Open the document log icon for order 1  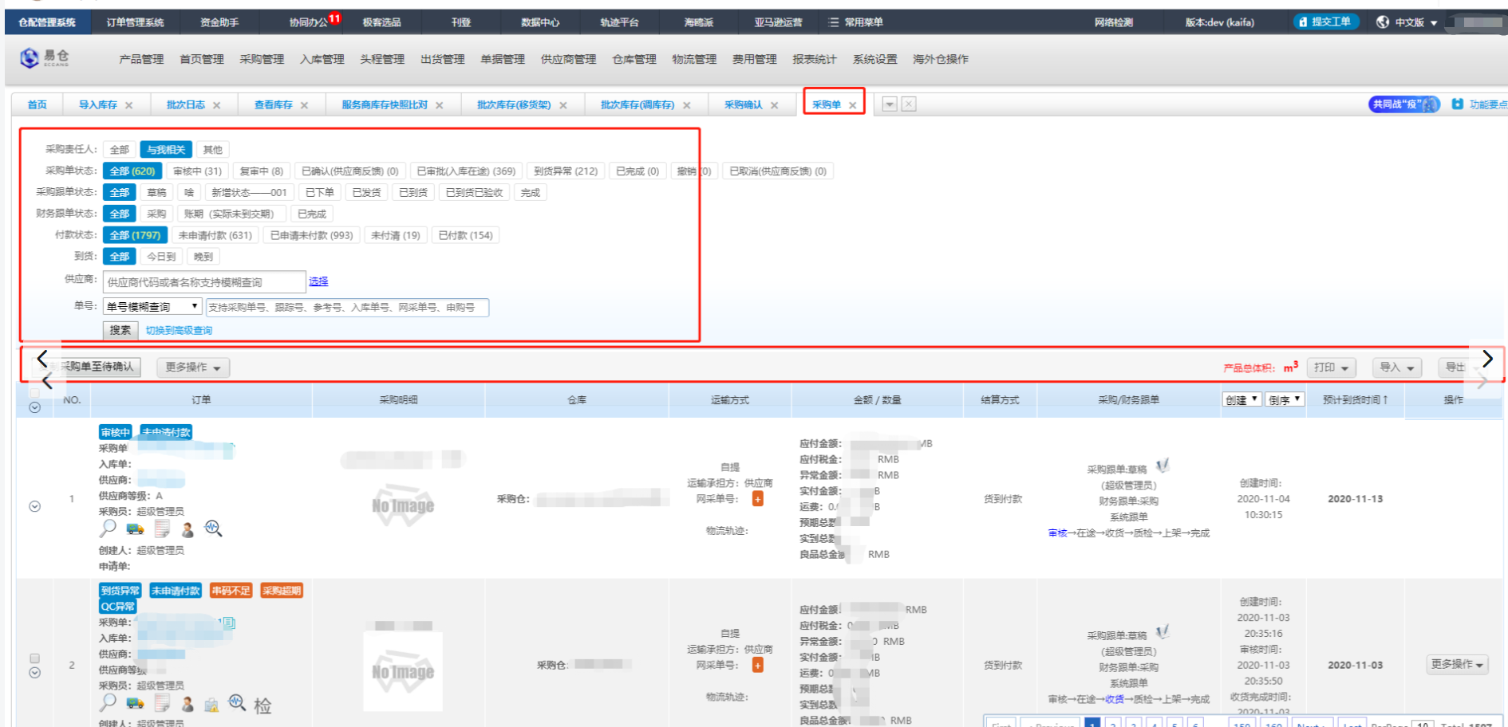click(162, 528)
